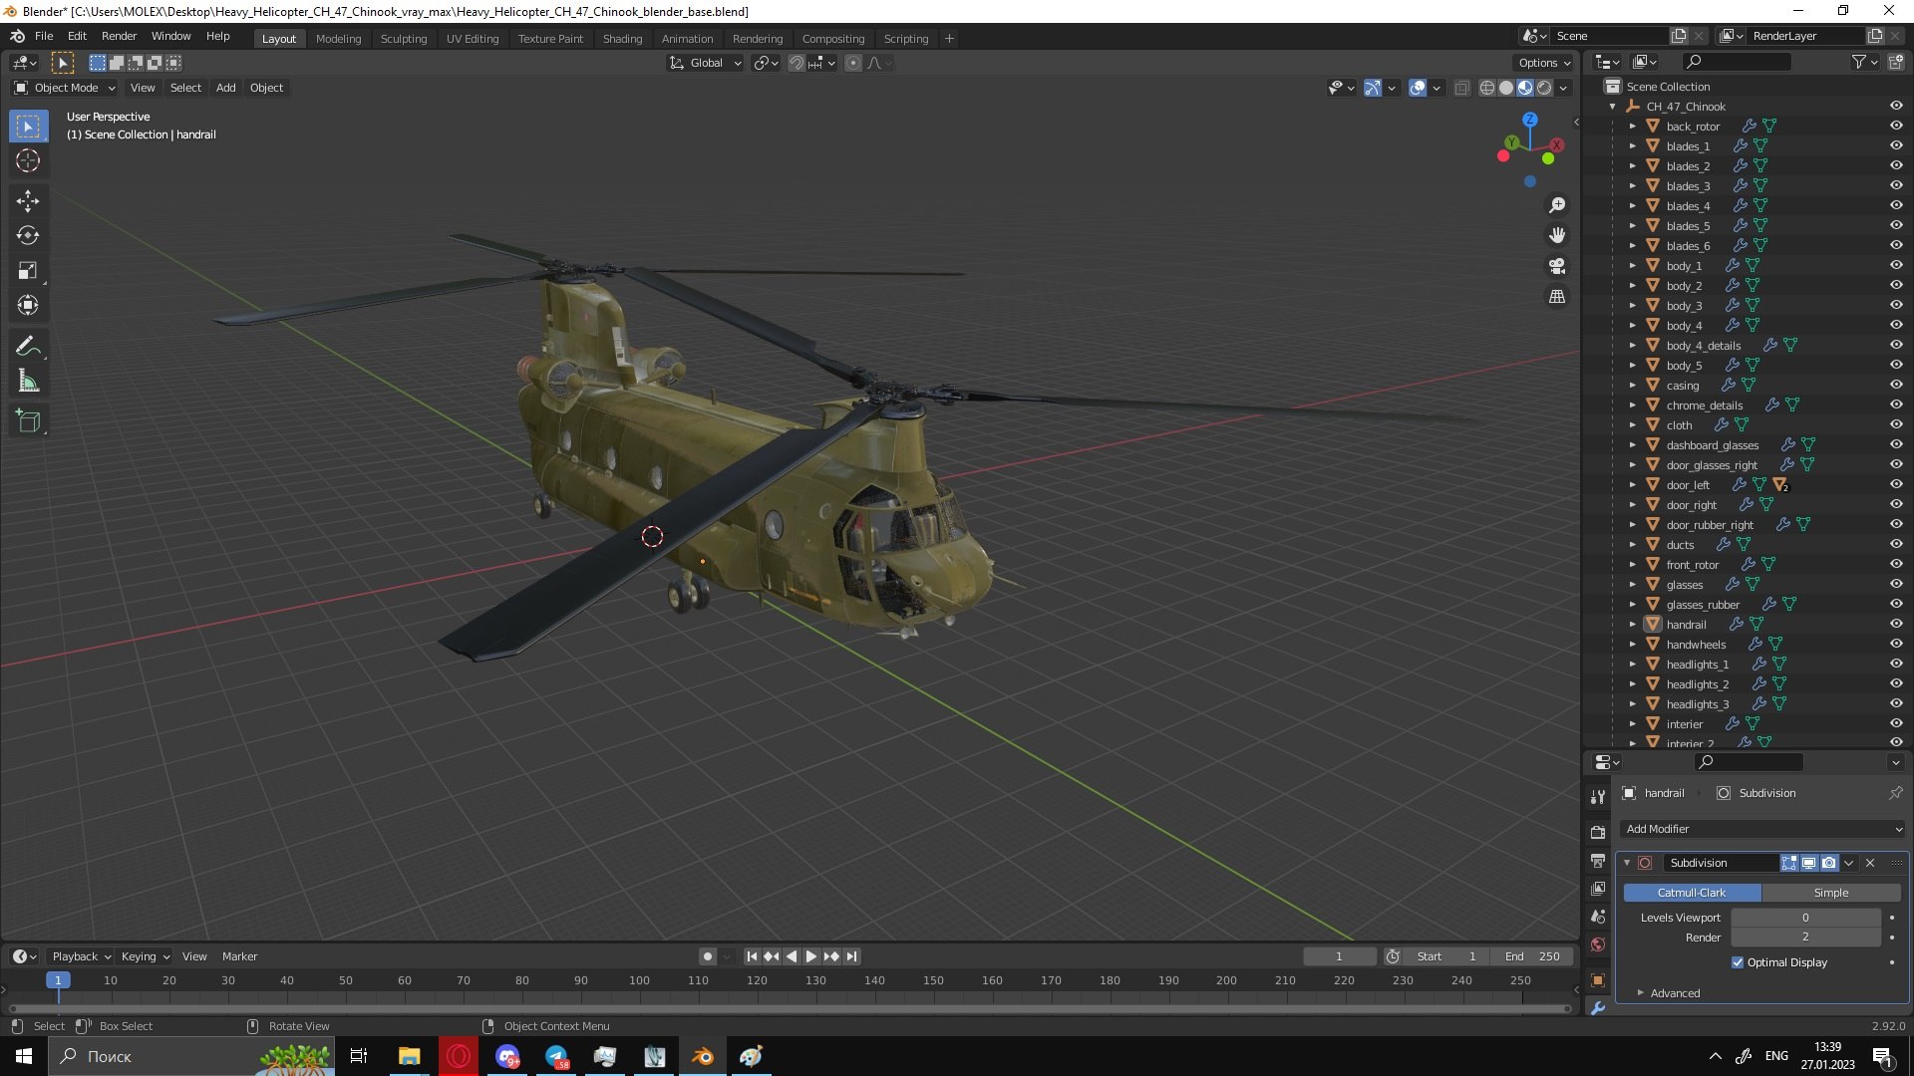The image size is (1914, 1076).
Task: Switch to rendered viewport shading
Action: [x=1544, y=88]
